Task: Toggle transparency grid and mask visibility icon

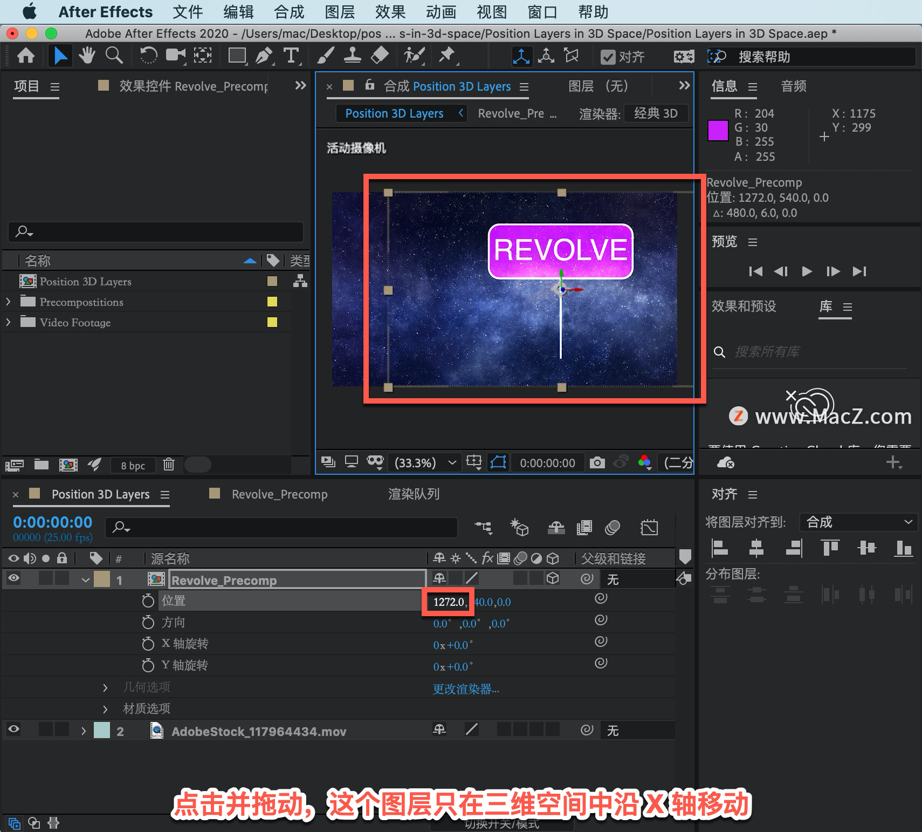Action: click(498, 462)
